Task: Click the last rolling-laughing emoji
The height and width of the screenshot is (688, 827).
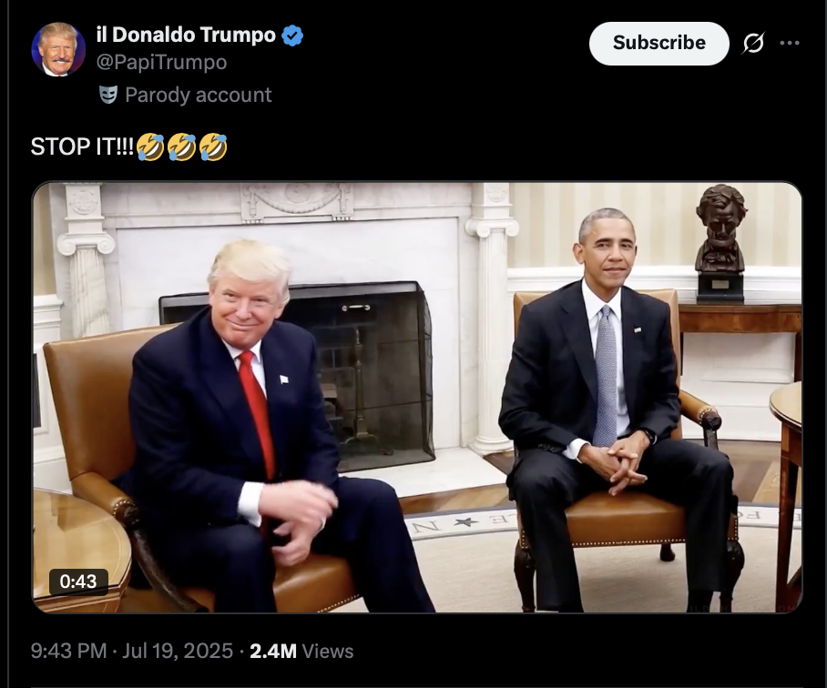Action: pyautogui.click(x=213, y=147)
